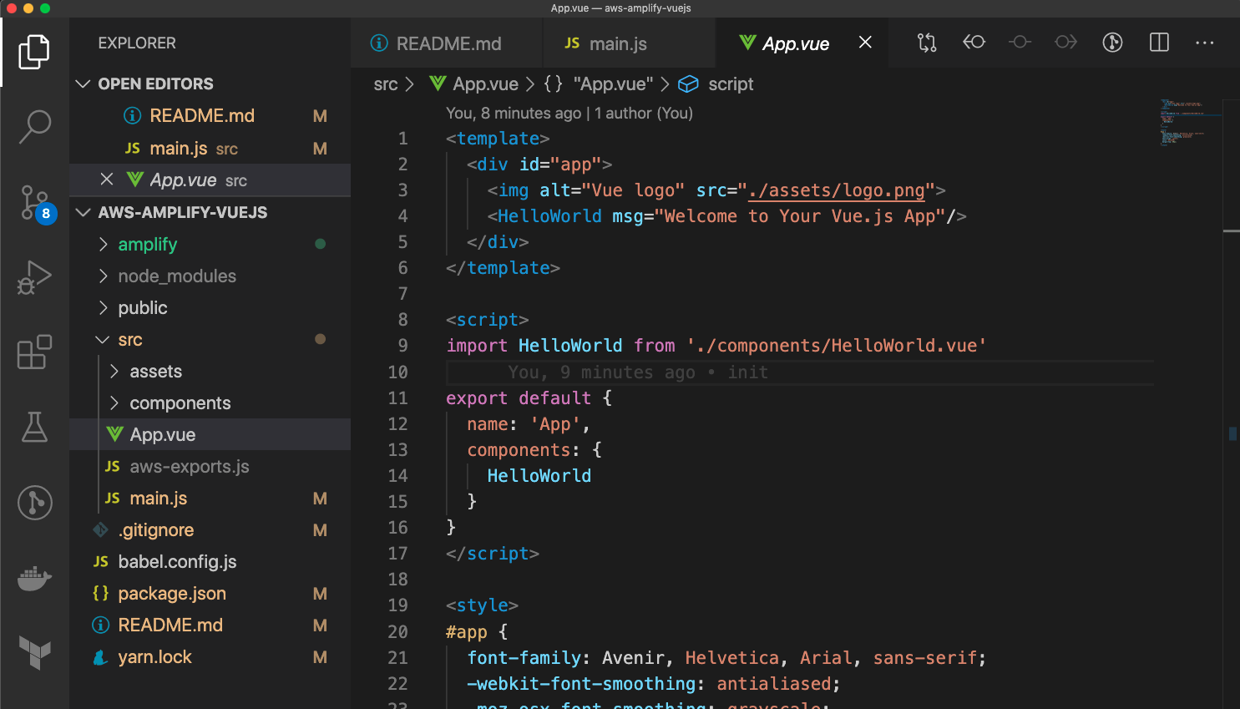Screen dimensions: 1240x709
Task: Open README.md from Open Editors
Action: click(x=210, y=116)
